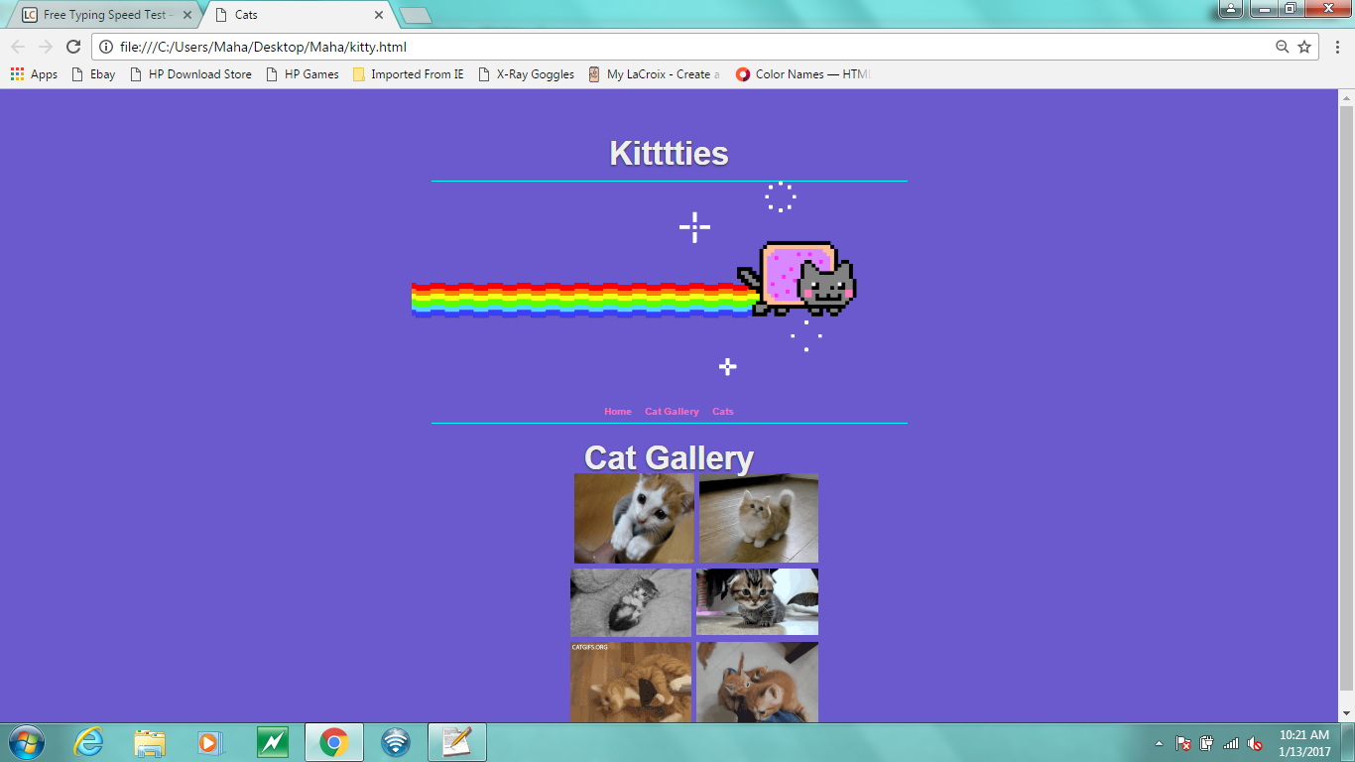
Task: Open the network signal tray icon
Action: pyautogui.click(x=1231, y=743)
